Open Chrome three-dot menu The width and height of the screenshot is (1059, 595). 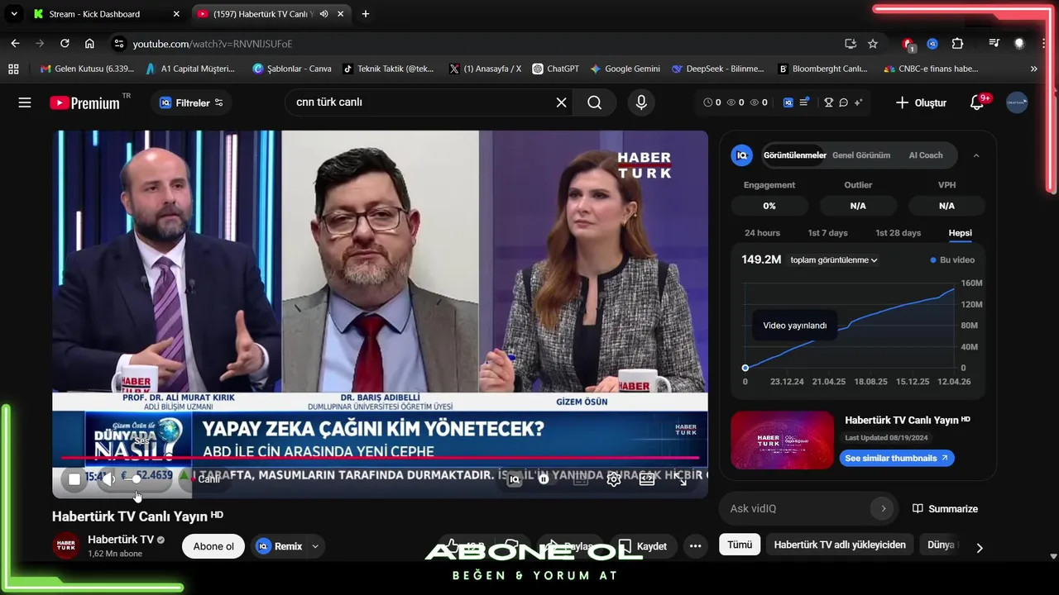pyautogui.click(x=1044, y=43)
